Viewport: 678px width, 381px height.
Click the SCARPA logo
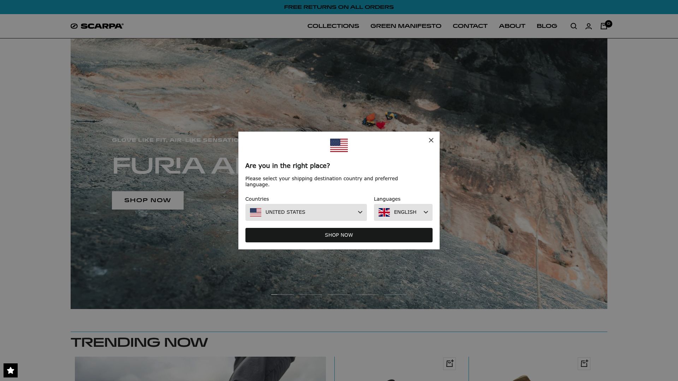pos(97,26)
